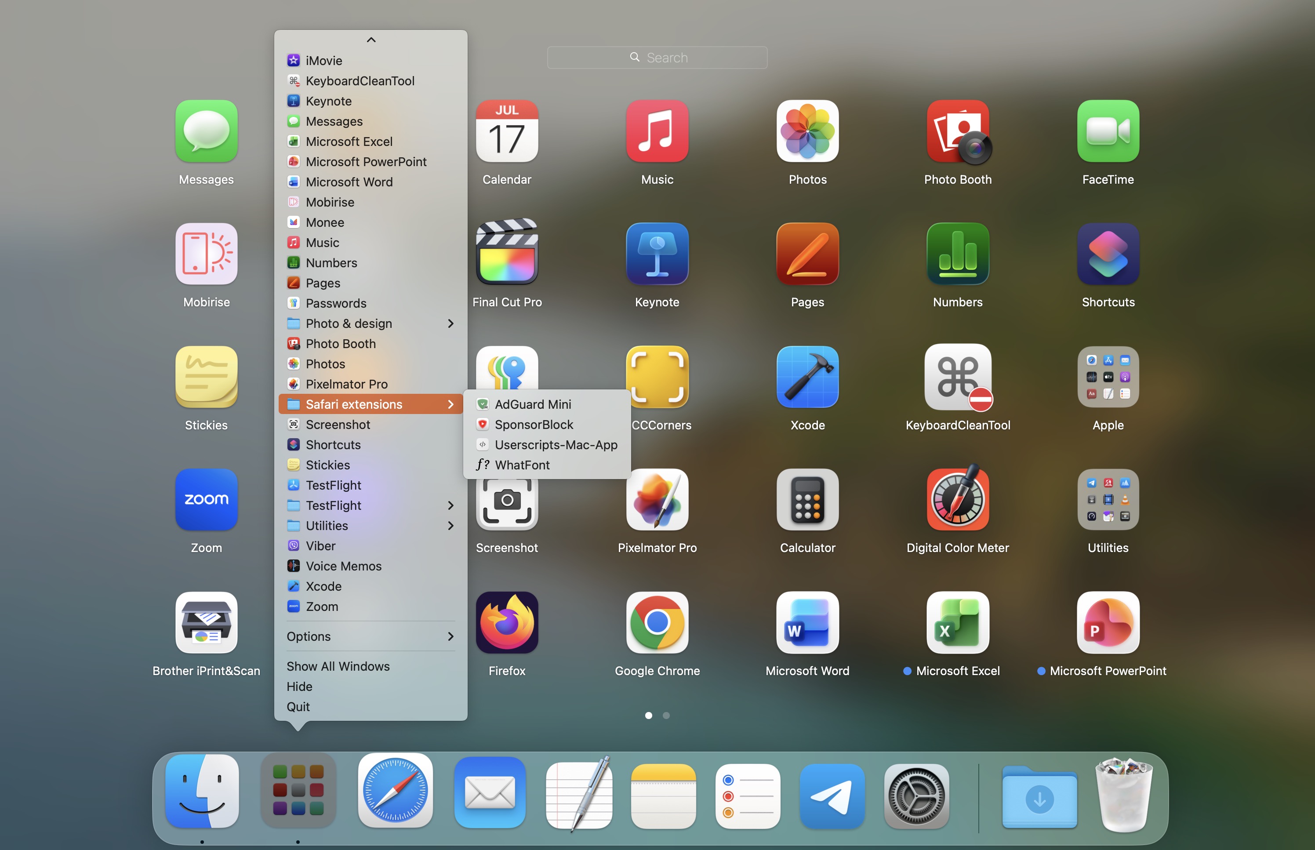1315x850 pixels.
Task: Choose KeyboardCleanTool in the menu list
Action: point(371,81)
